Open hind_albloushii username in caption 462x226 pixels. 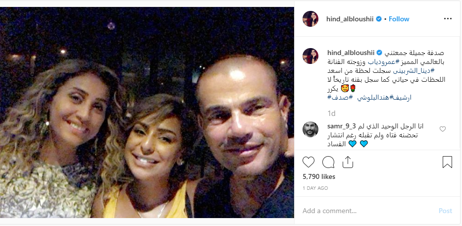(x=351, y=53)
